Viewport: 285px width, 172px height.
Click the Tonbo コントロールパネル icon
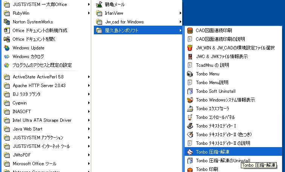tap(190, 117)
